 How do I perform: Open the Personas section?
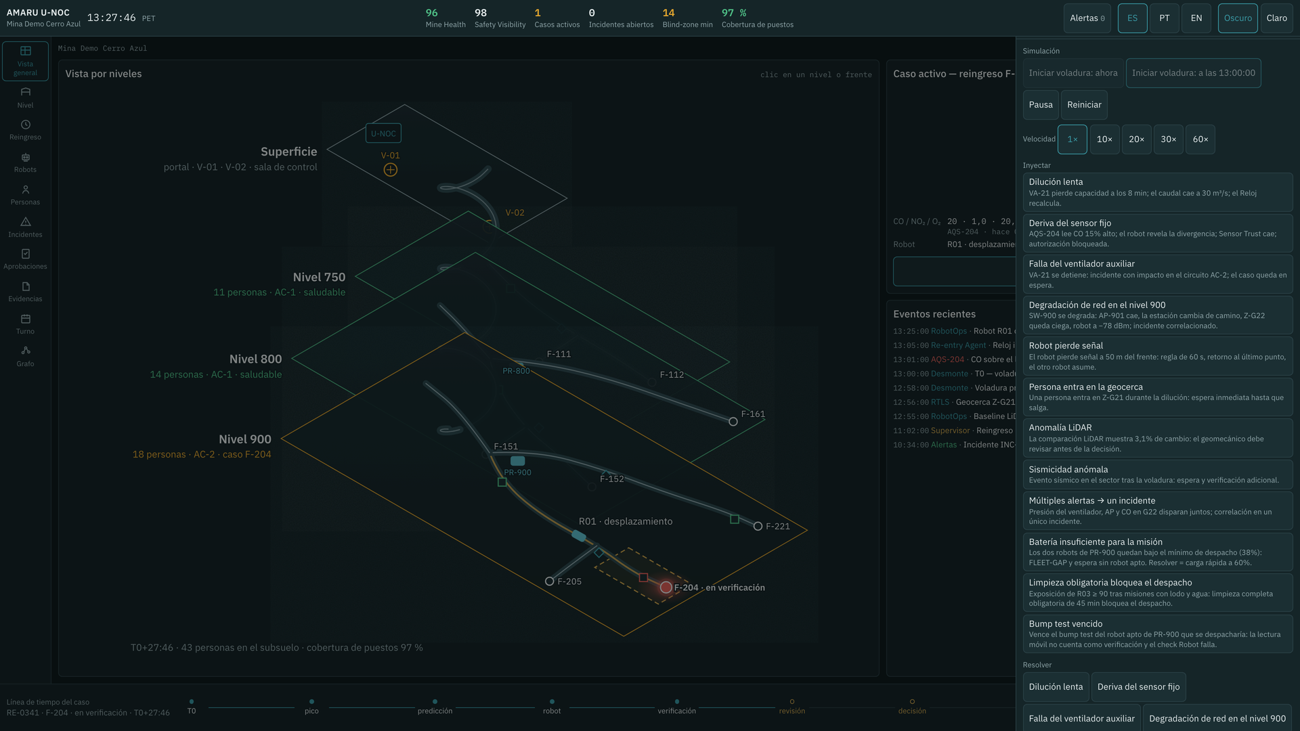tap(25, 195)
